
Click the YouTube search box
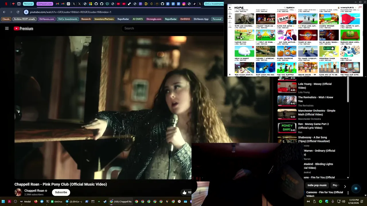pyautogui.click(x=172, y=28)
